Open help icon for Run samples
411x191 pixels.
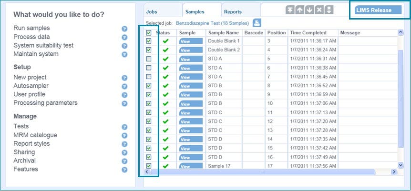pyautogui.click(x=124, y=29)
